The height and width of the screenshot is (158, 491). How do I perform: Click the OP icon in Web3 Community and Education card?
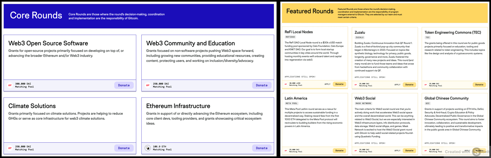[148, 85]
